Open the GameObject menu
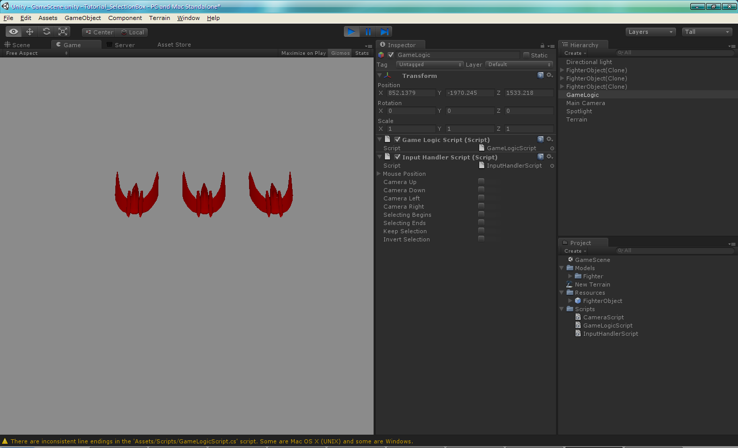 (83, 18)
